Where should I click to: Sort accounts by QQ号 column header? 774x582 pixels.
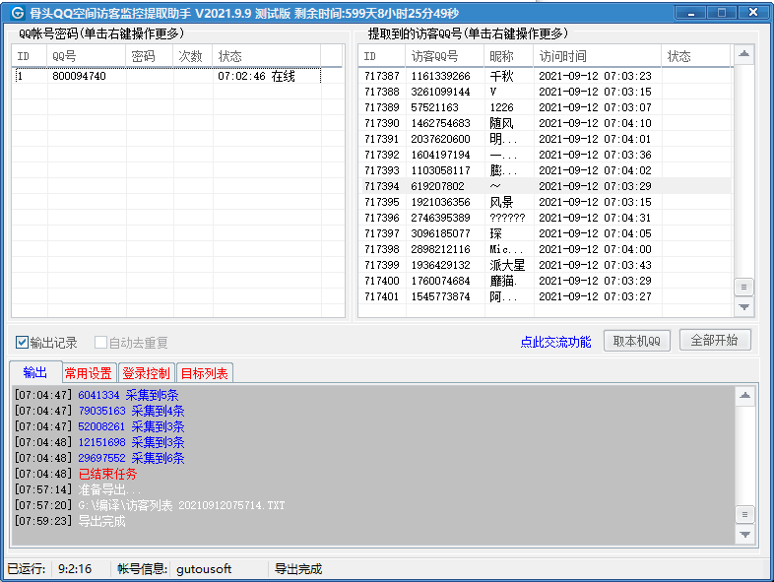[x=87, y=56]
